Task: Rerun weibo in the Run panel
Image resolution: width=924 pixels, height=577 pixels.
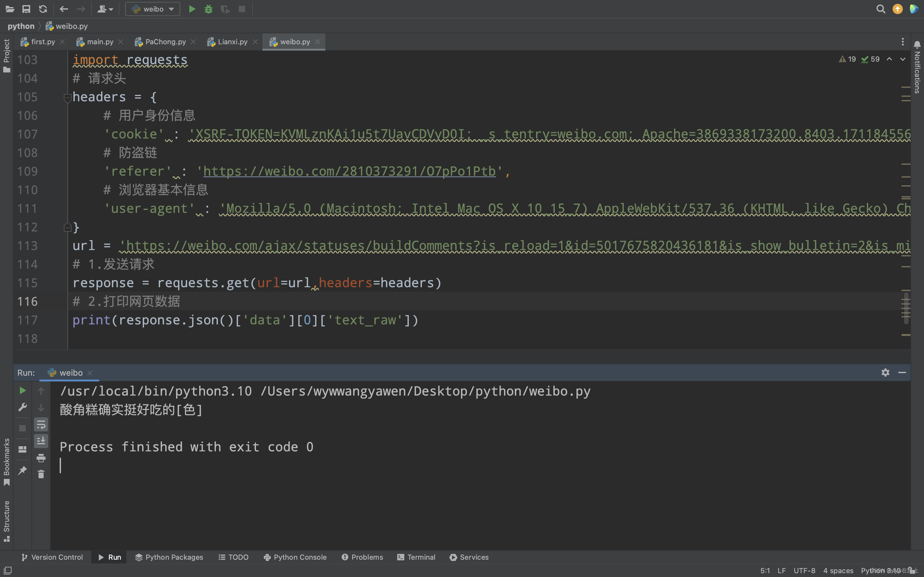Action: pyautogui.click(x=22, y=390)
